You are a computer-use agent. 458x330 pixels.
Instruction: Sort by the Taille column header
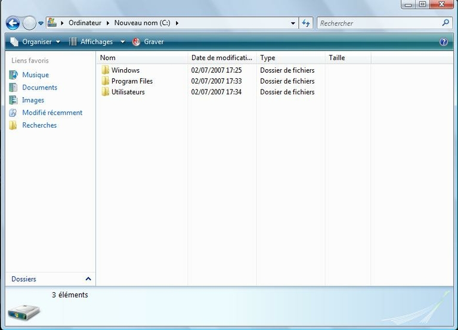[348, 58]
